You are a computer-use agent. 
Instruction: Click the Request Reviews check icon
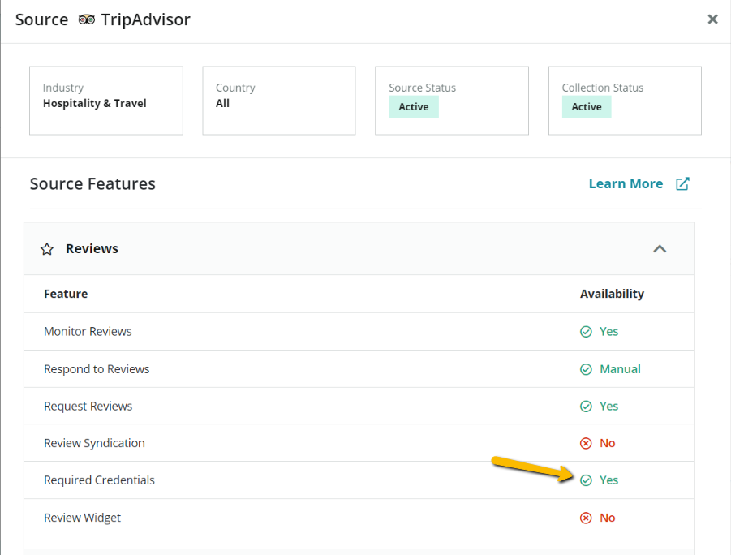586,407
